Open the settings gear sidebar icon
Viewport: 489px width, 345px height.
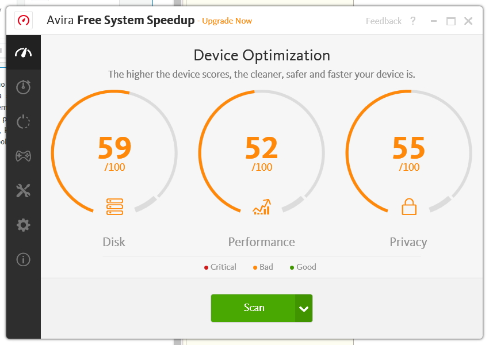[x=24, y=225]
